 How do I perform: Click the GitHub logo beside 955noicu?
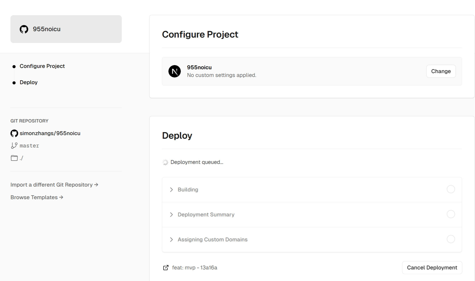pyautogui.click(x=24, y=29)
